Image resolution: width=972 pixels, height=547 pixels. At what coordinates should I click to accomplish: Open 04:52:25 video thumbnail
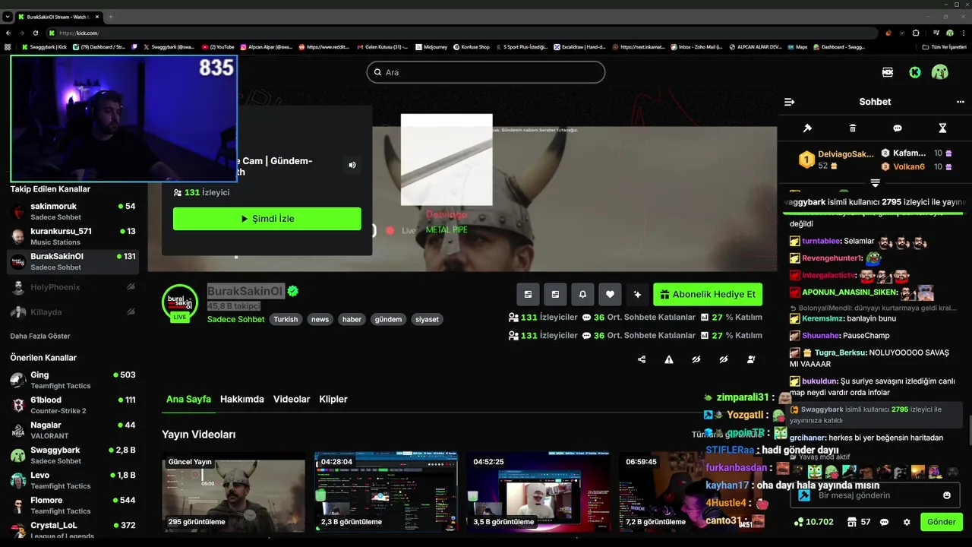(538, 492)
